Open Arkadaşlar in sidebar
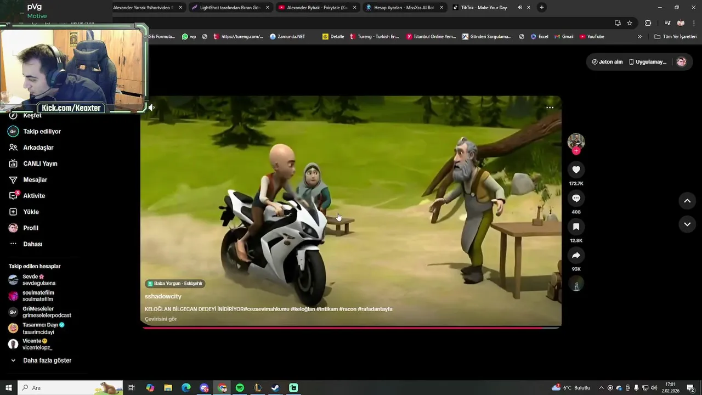The width and height of the screenshot is (702, 395). 31,148
